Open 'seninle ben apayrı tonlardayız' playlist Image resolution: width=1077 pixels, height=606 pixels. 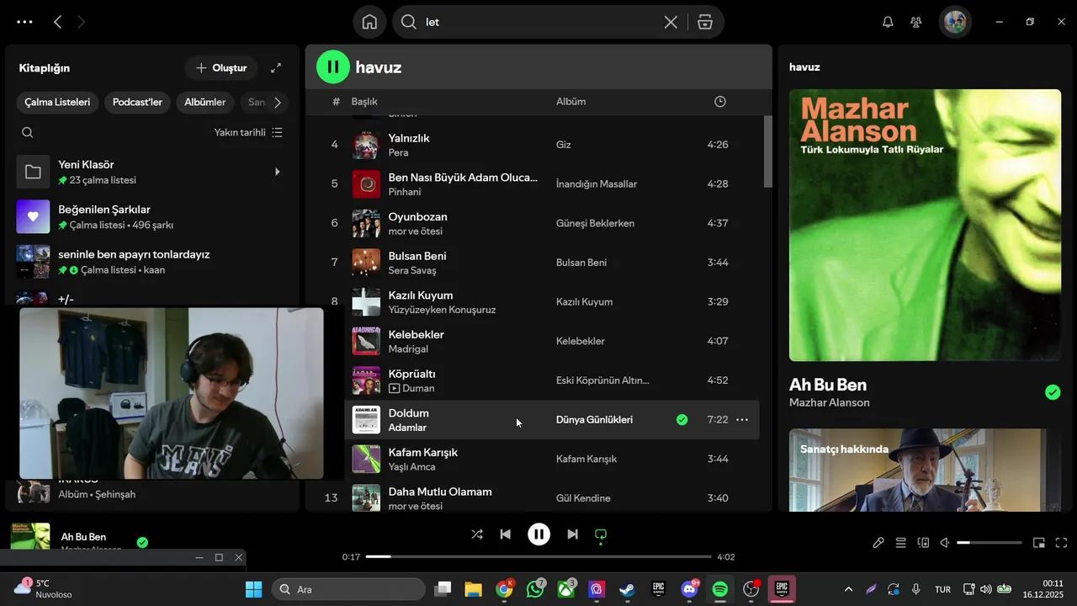pyautogui.click(x=151, y=262)
